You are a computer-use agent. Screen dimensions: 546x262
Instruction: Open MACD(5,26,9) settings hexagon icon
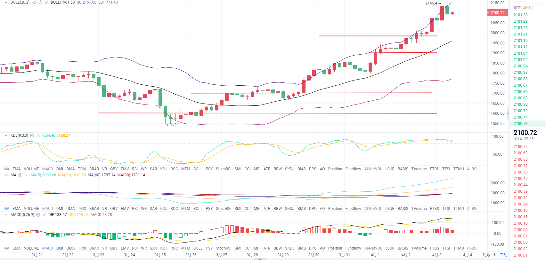[38, 215]
